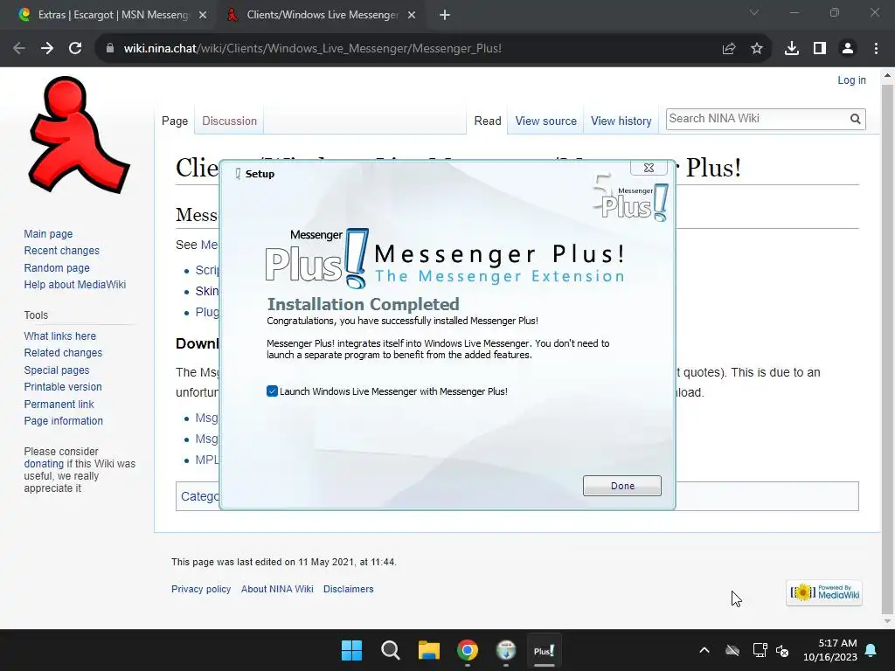Open the clock and date panel
The width and height of the screenshot is (895, 671).
pos(830,650)
